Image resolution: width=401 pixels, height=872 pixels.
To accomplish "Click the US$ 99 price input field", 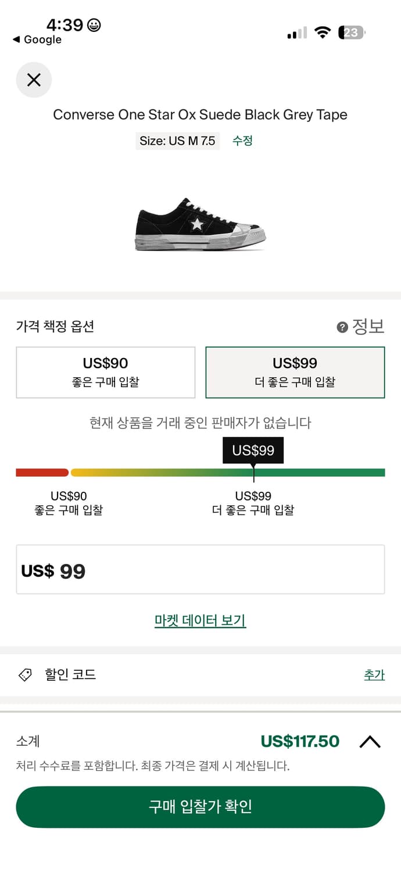I will click(201, 570).
